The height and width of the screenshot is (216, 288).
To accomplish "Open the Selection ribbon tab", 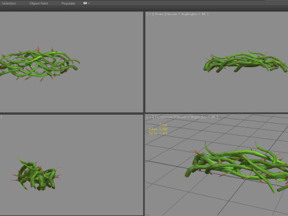I will 9,3.
